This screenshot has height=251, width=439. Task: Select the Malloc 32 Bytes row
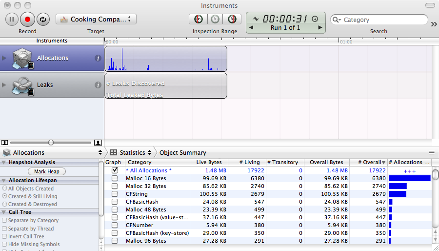[268, 186]
